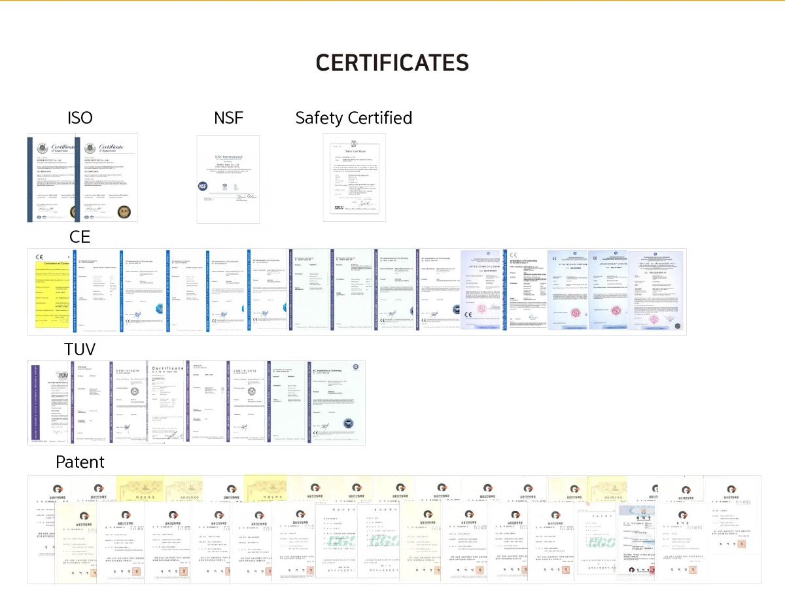
Task: Click the round TÜV seal on the last TUV certificate
Action: point(347,421)
